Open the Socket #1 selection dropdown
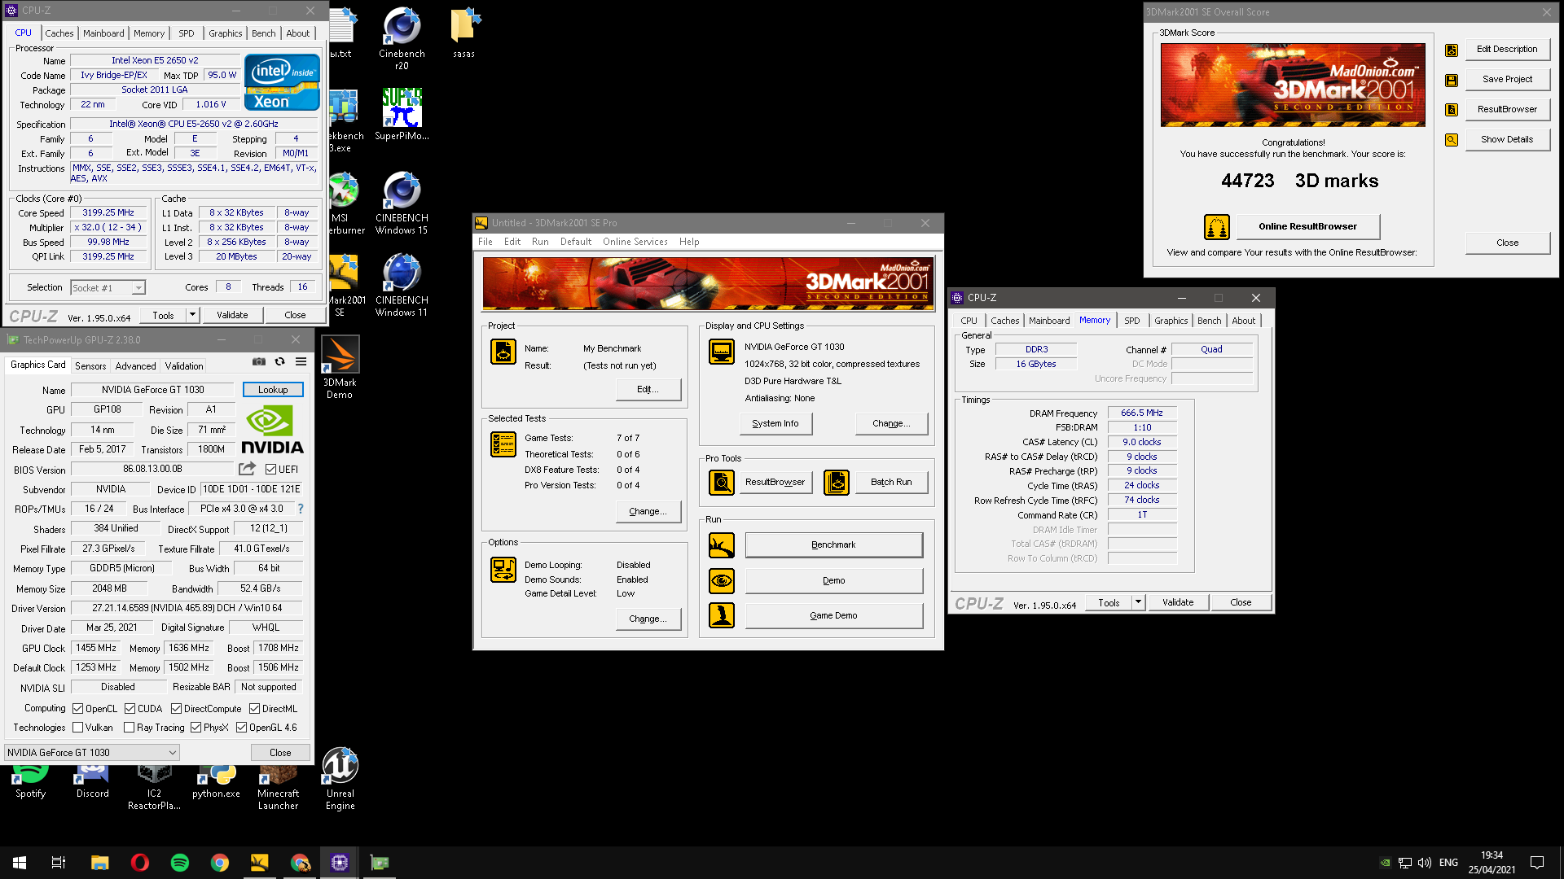The image size is (1564, 879). (x=108, y=288)
